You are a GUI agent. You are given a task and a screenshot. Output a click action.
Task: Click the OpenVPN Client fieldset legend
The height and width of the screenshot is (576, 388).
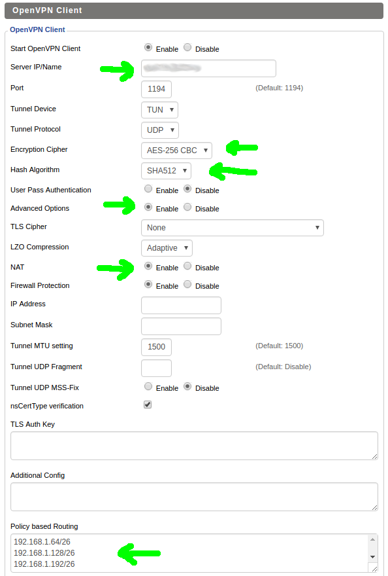tap(37, 29)
